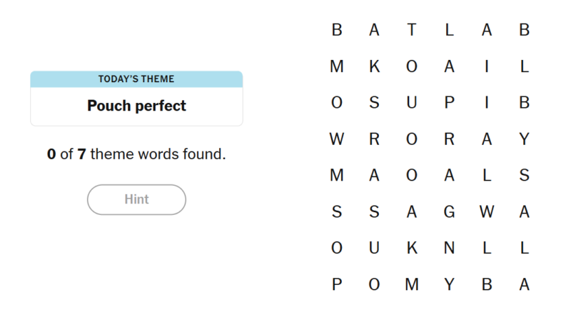
Task: Click the 'Today's Theme' blue header
Action: pyautogui.click(x=136, y=79)
